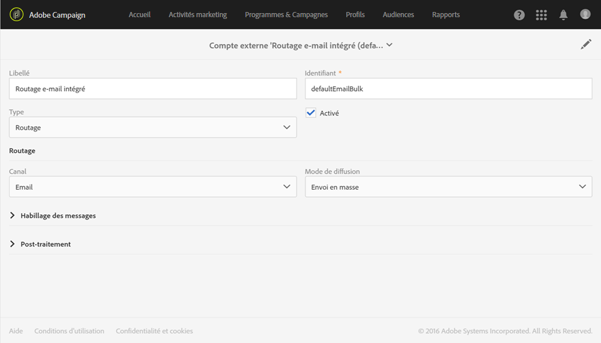Click the Adobe Campaign logo icon
Screen dimensions: 601x343
click(17, 14)
